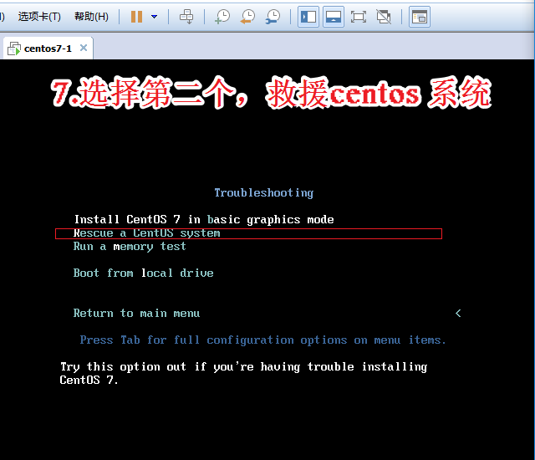Revert to the previous snapshot icon
The height and width of the screenshot is (460, 535).
(247, 17)
